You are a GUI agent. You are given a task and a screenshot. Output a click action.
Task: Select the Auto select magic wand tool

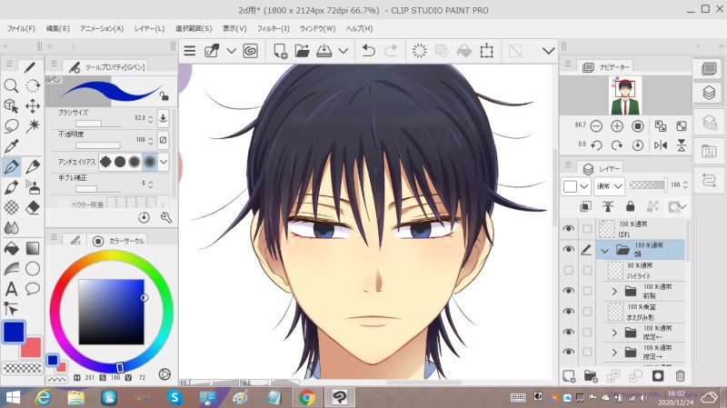[33, 126]
